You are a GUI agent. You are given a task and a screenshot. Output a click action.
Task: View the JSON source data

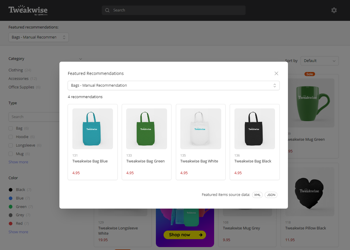(271, 195)
